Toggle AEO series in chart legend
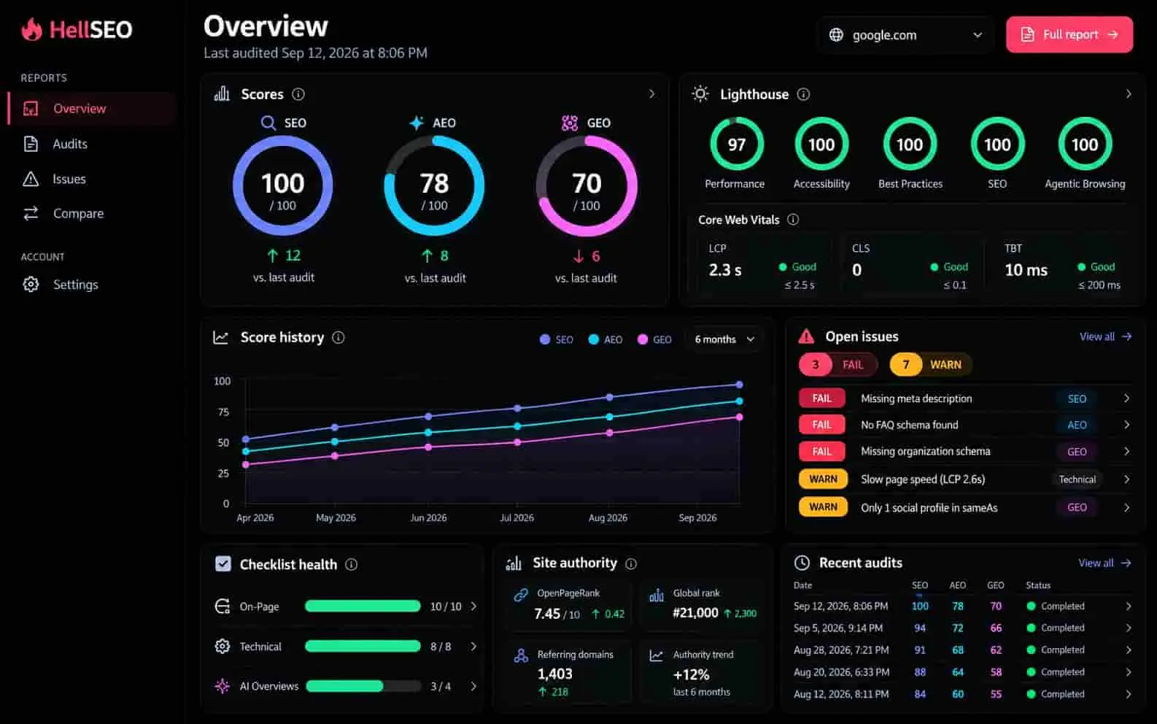 coord(605,339)
